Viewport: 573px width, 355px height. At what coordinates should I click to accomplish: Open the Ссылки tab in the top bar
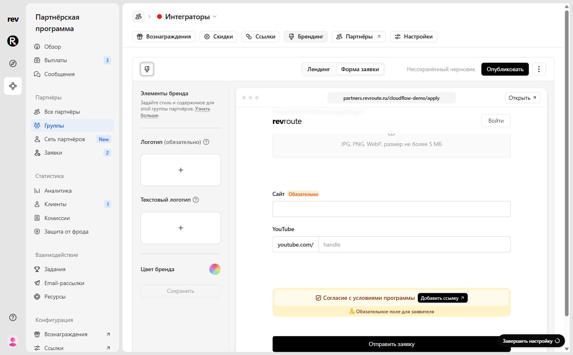pyautogui.click(x=260, y=36)
